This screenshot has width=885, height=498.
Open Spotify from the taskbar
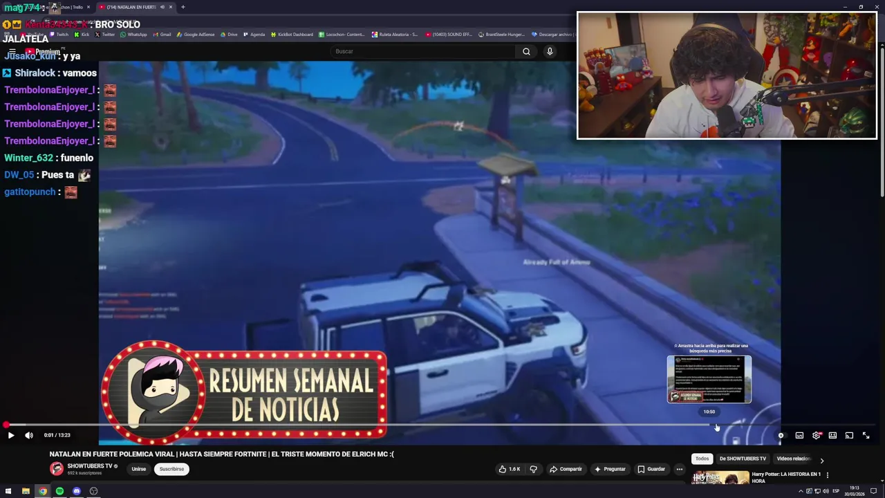tap(59, 491)
